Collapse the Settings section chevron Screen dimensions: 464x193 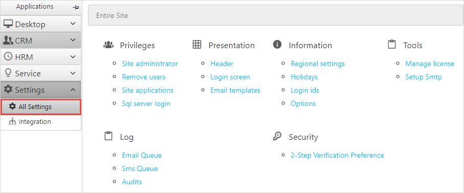point(73,90)
